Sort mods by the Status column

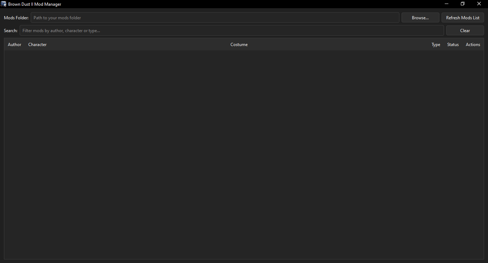click(x=453, y=44)
